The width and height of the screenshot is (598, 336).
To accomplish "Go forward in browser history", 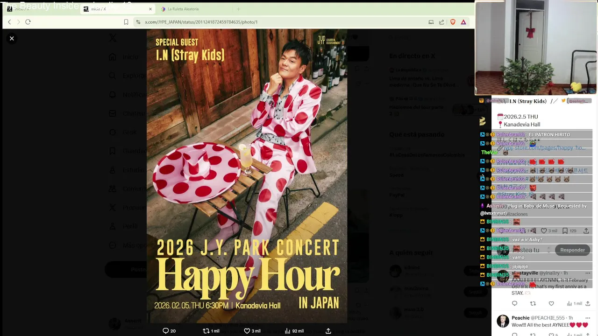I will 18,22.
